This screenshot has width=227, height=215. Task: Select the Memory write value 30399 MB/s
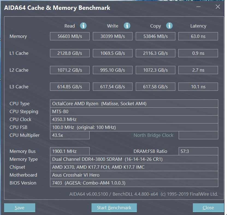[113, 36]
